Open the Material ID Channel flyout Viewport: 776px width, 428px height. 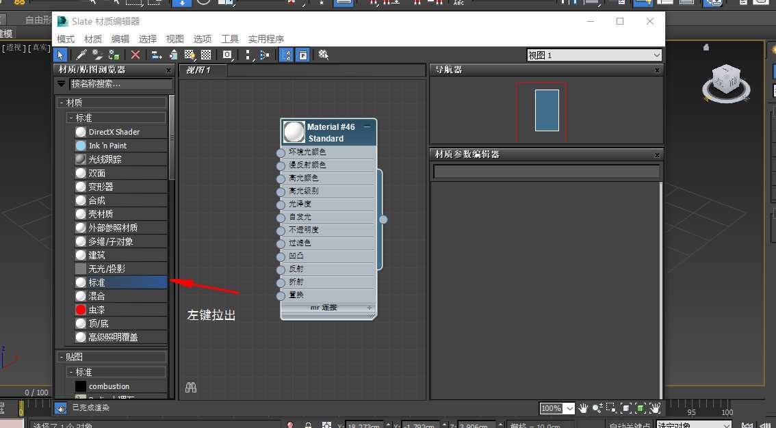pos(228,55)
